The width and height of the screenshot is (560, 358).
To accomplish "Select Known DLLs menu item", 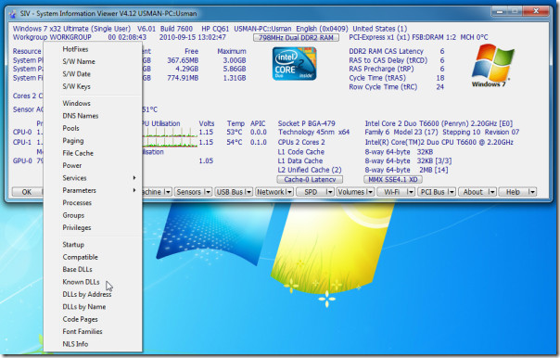I will click(93, 282).
